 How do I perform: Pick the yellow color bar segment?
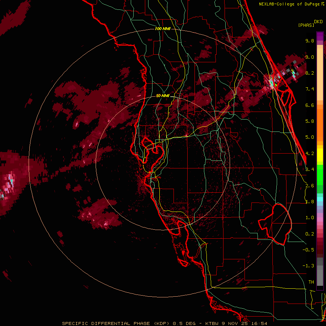(x=320, y=155)
